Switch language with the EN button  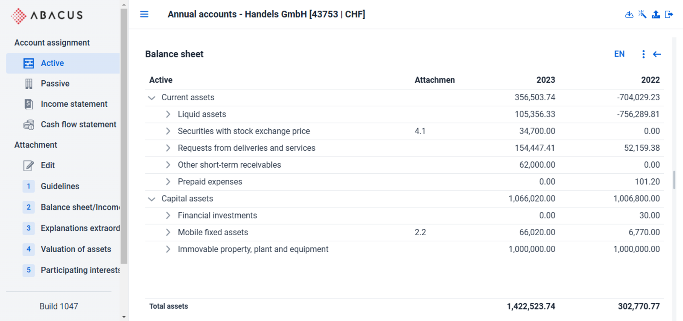(x=619, y=54)
